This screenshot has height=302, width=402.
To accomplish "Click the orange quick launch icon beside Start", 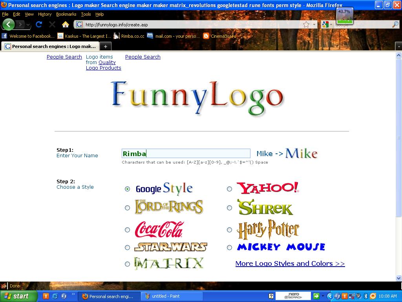I will (46, 296).
